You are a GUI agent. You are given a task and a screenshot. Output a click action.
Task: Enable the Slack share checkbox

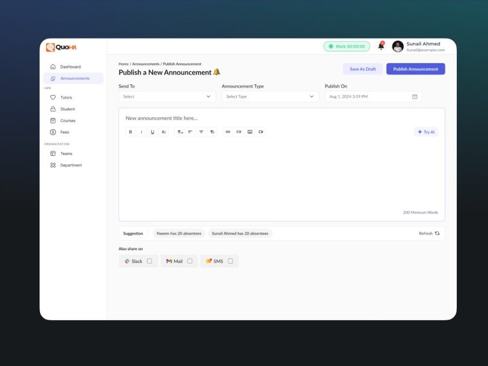[x=149, y=261]
